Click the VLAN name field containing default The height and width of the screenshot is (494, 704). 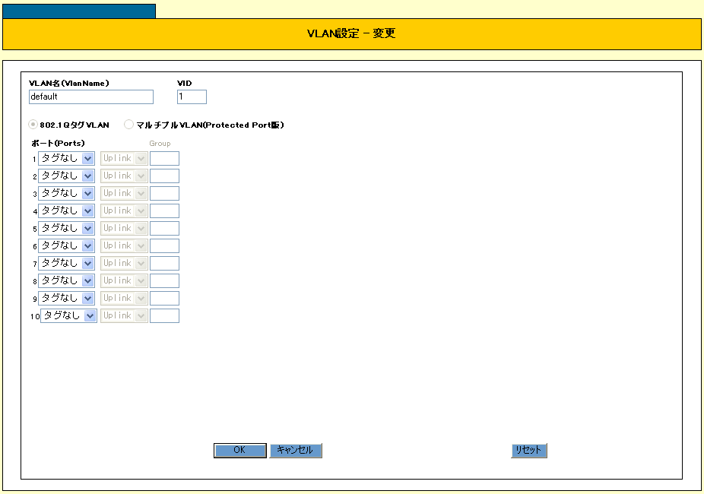[90, 97]
